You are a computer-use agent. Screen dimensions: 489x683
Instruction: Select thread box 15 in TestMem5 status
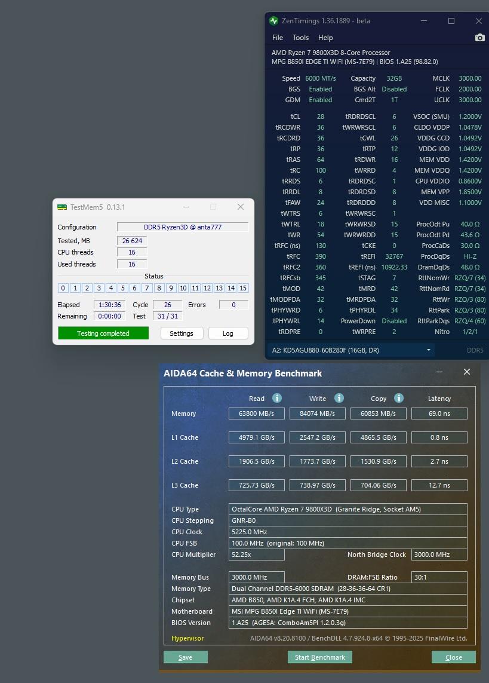[243, 288]
